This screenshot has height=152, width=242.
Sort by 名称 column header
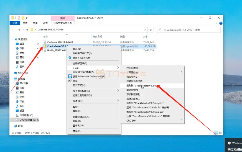point(46,37)
